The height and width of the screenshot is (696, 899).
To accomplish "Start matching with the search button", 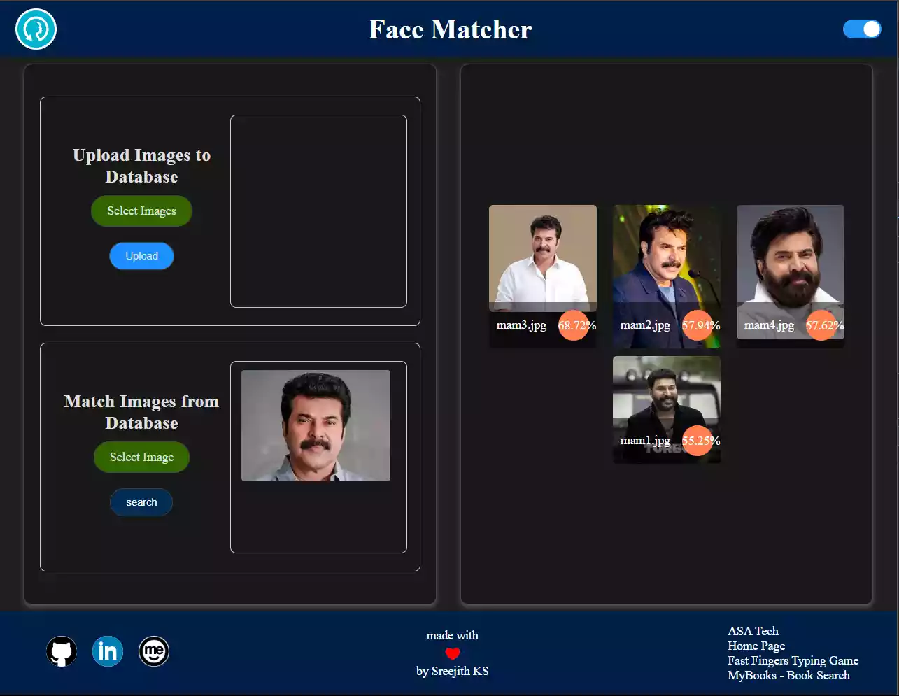I will [141, 502].
